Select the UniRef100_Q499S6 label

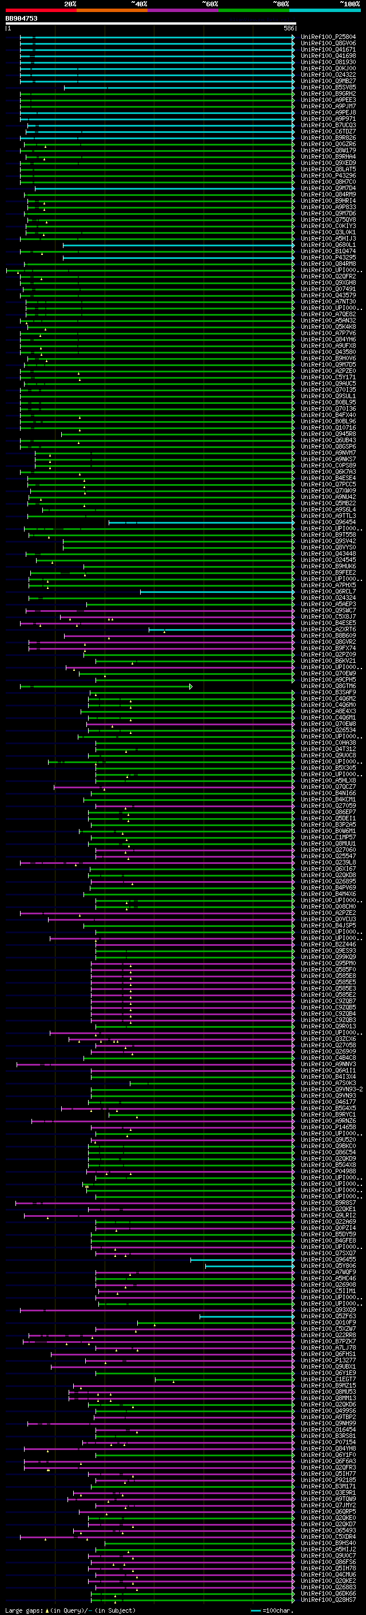328,1410
